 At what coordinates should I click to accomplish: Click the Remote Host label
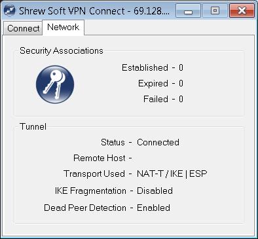[x=100, y=158]
